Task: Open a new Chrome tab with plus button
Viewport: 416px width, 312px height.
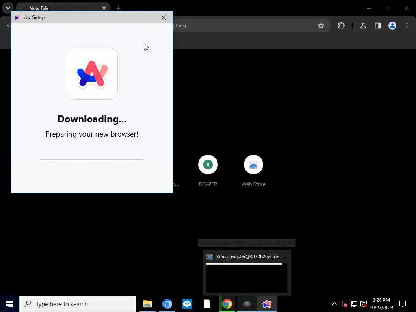Action: 119,8
